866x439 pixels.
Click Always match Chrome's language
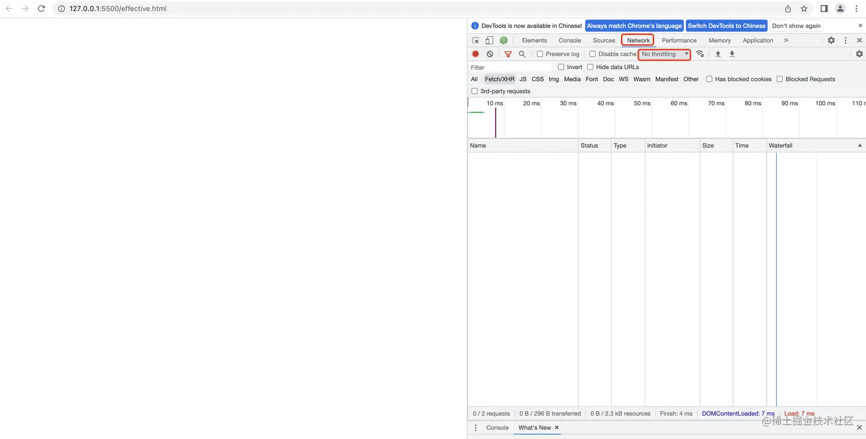[634, 26]
